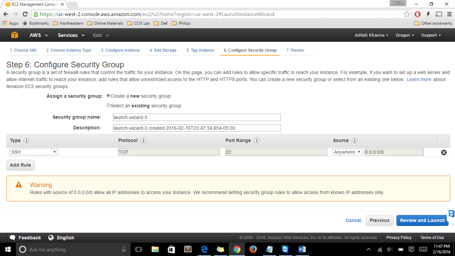Switch to the 7. Review tab
The height and width of the screenshot is (256, 455).
pos(295,50)
